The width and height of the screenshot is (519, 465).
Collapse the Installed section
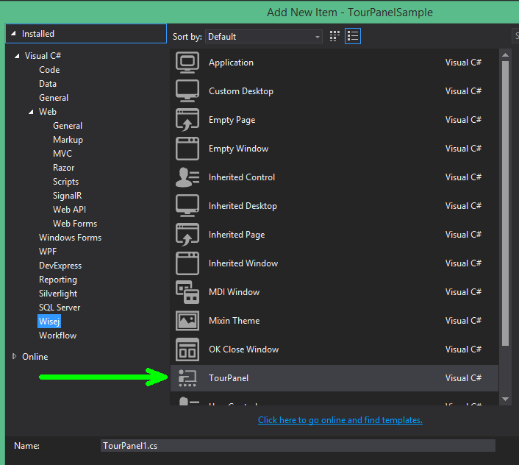(x=13, y=33)
